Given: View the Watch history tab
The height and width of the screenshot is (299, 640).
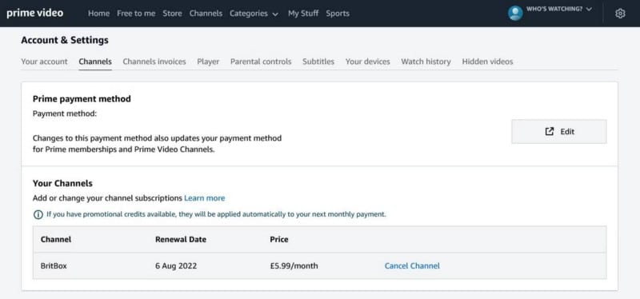Looking at the screenshot, I should 426,62.
